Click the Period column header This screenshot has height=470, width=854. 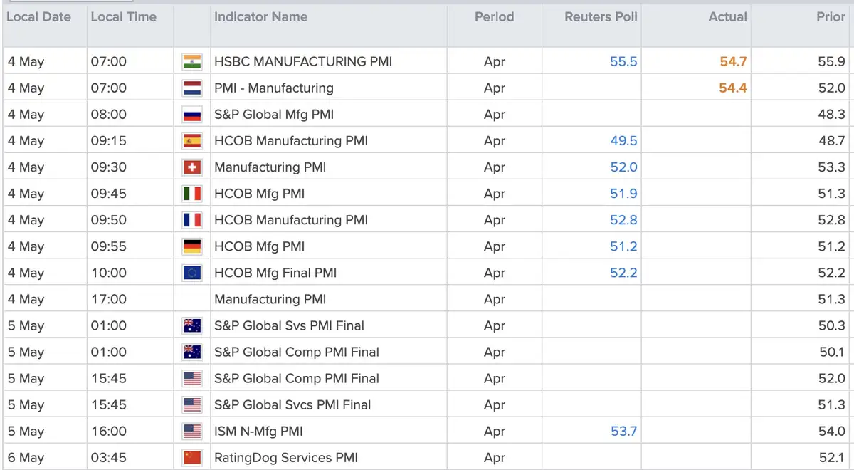coord(495,16)
